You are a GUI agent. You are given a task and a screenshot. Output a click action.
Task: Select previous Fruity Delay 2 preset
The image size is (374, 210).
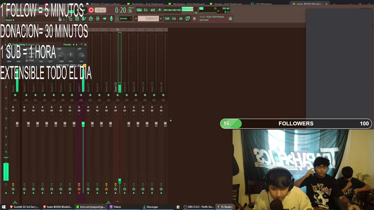(73, 45)
